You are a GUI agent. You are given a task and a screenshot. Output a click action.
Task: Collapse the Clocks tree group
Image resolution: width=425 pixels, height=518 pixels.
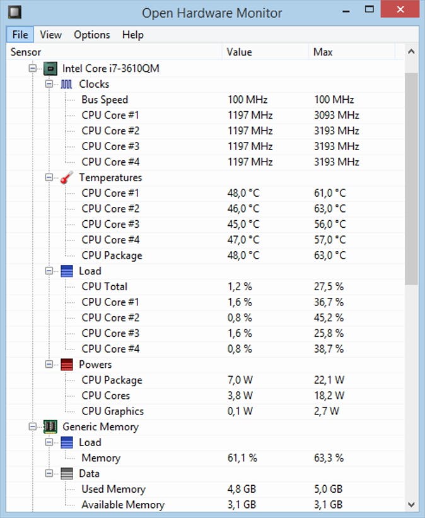pyautogui.click(x=49, y=84)
